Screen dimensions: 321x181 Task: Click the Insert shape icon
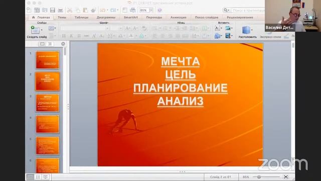click(217, 36)
